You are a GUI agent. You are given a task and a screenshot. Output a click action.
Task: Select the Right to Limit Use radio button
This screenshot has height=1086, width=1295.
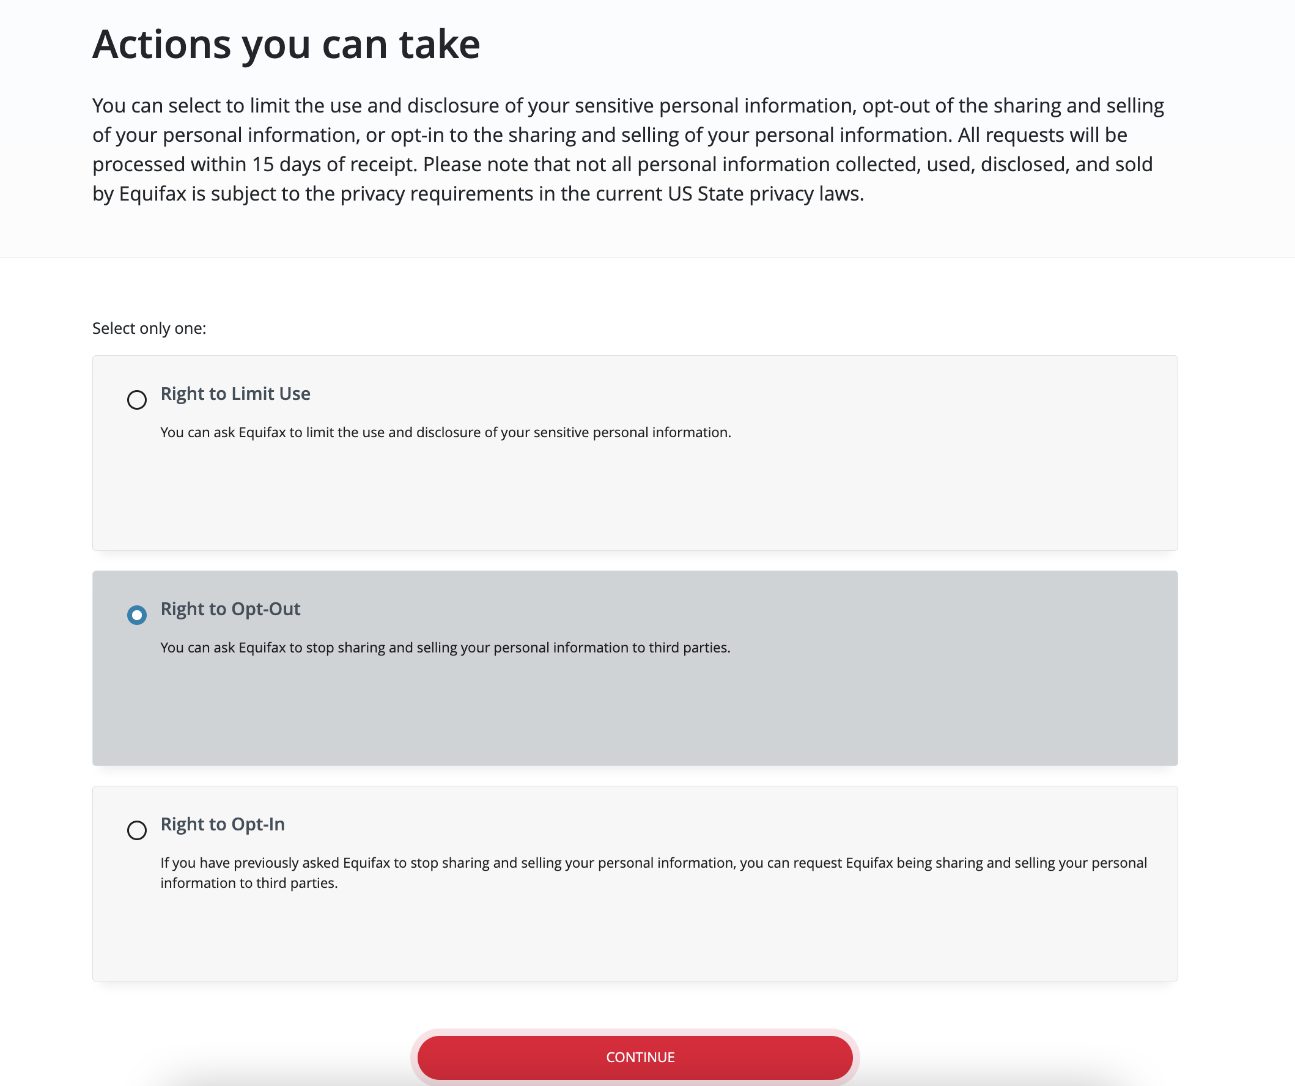[137, 400]
